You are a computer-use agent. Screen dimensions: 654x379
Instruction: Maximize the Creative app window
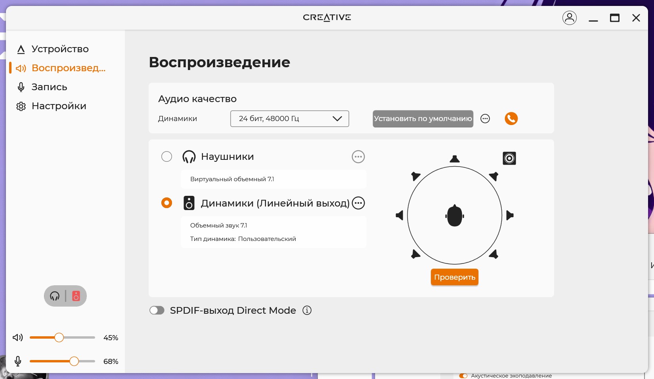615,18
